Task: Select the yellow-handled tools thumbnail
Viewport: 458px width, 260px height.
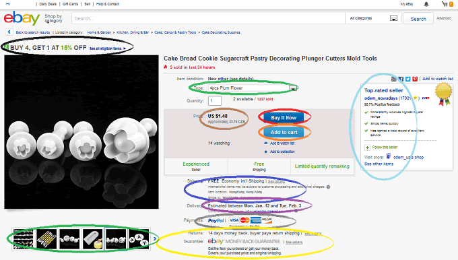Action: tap(46, 239)
